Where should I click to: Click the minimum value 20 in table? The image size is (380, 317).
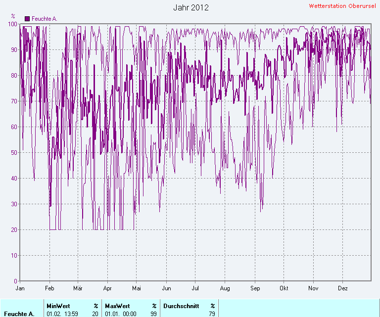(95, 314)
